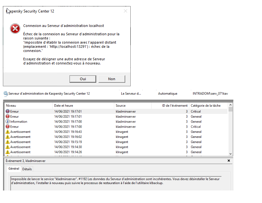The image size is (262, 203).
Task: Close the Kaspersky Security Center 12 dialog
Action: pos(126,11)
